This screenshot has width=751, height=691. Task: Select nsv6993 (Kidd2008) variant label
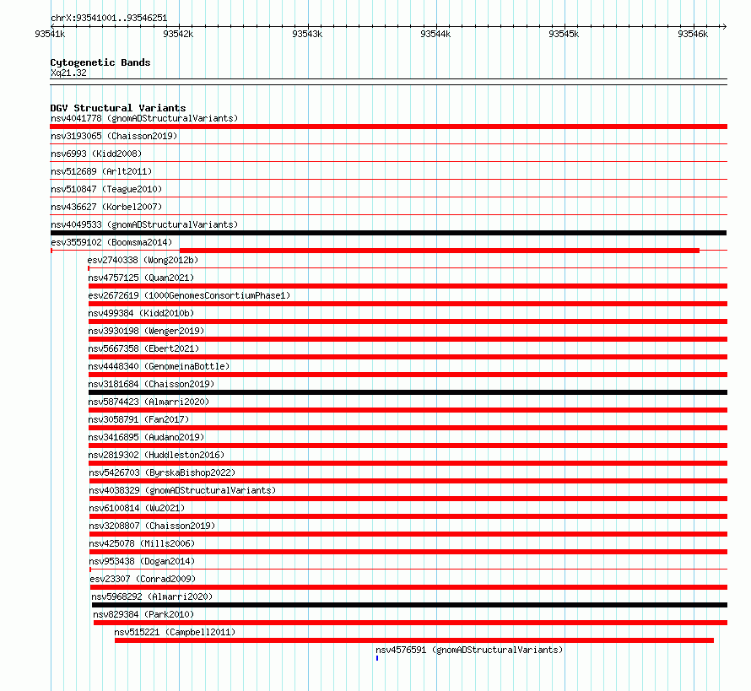pyautogui.click(x=96, y=154)
